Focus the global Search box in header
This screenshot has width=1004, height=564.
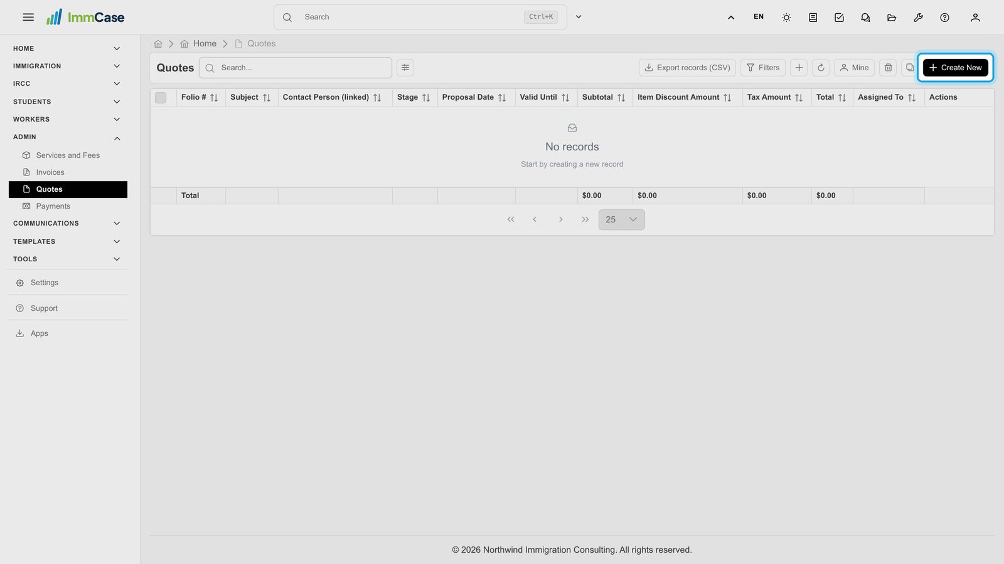pos(420,17)
